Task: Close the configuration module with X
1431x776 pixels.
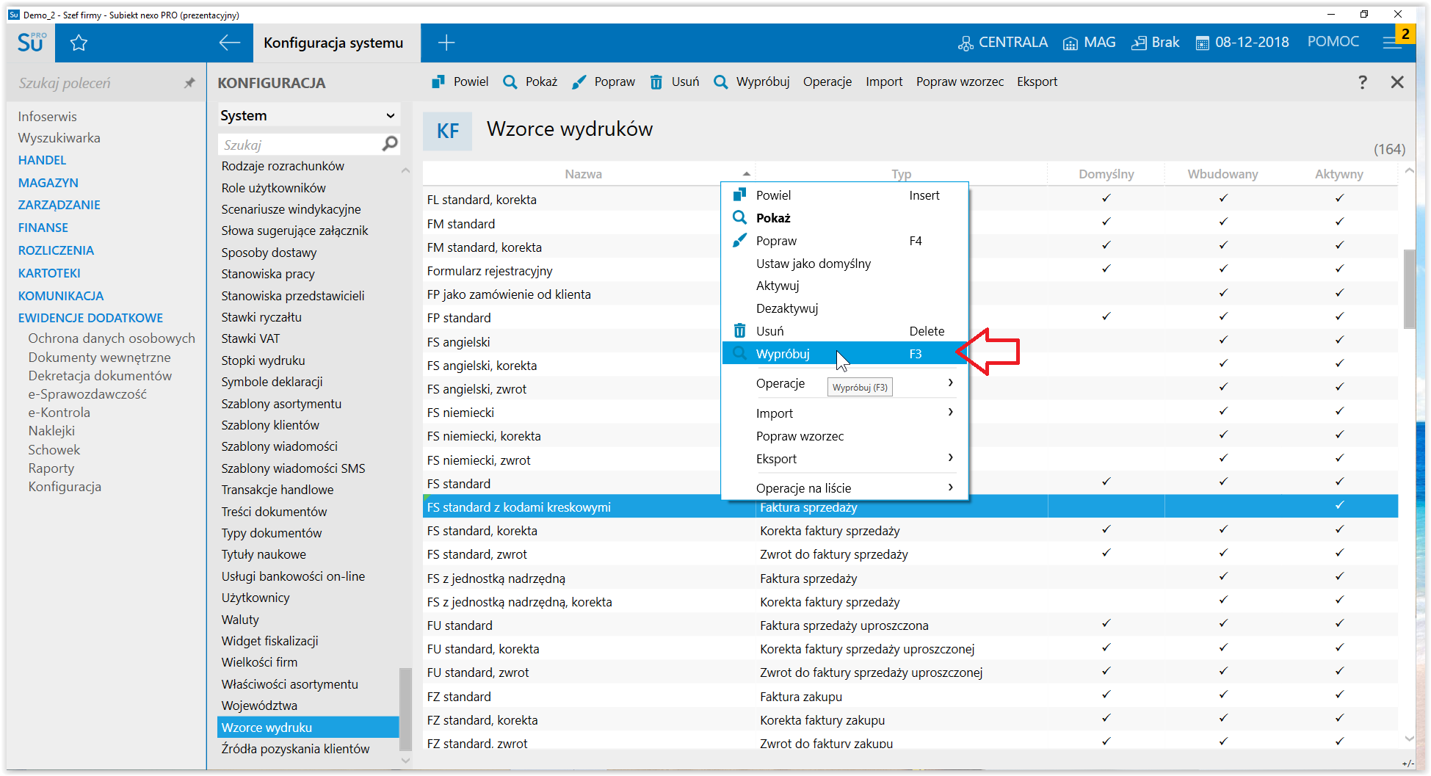Action: [x=1397, y=82]
